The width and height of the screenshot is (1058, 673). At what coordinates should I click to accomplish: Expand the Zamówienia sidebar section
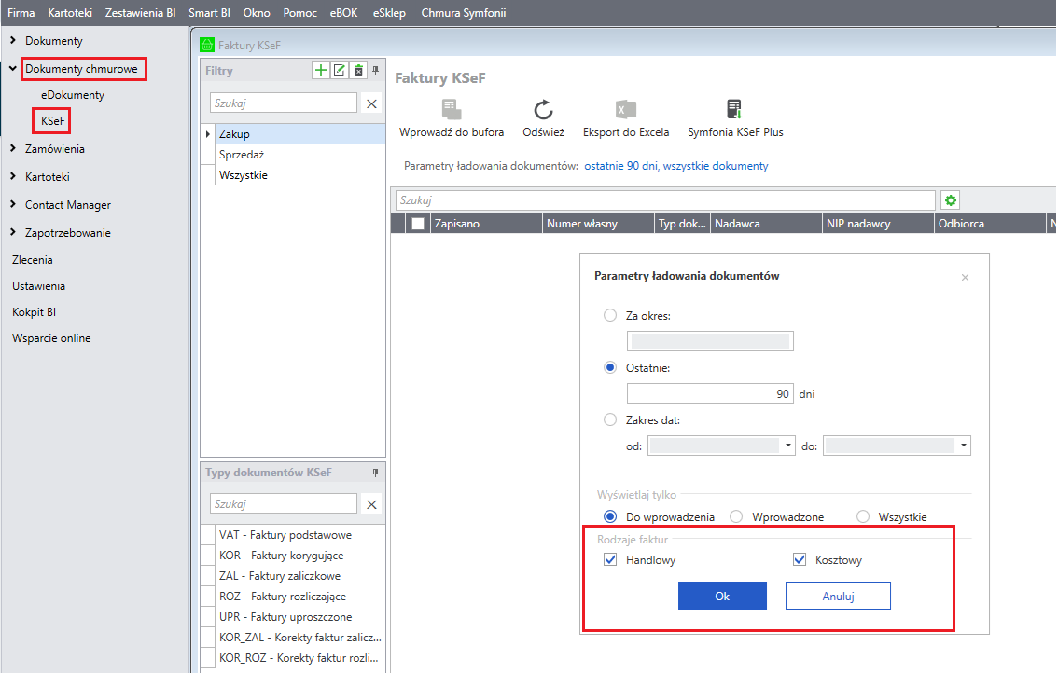(13, 149)
